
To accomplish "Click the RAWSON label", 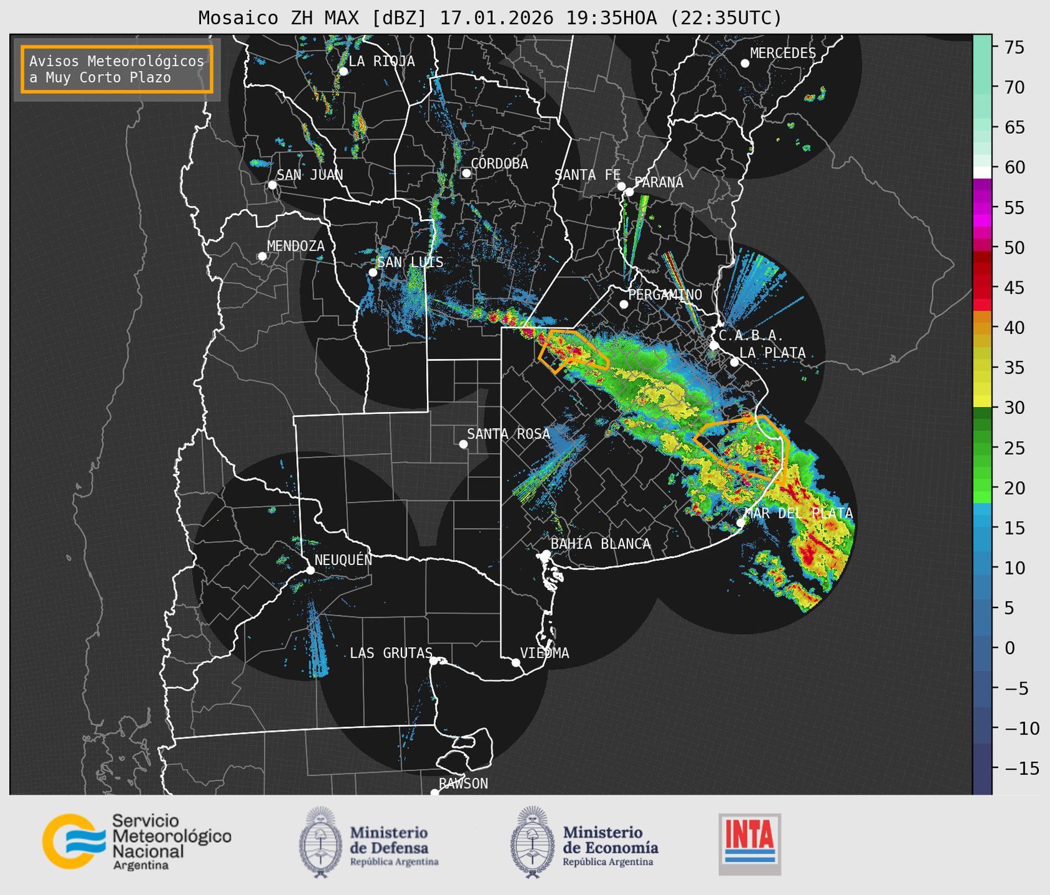I will tap(464, 784).
